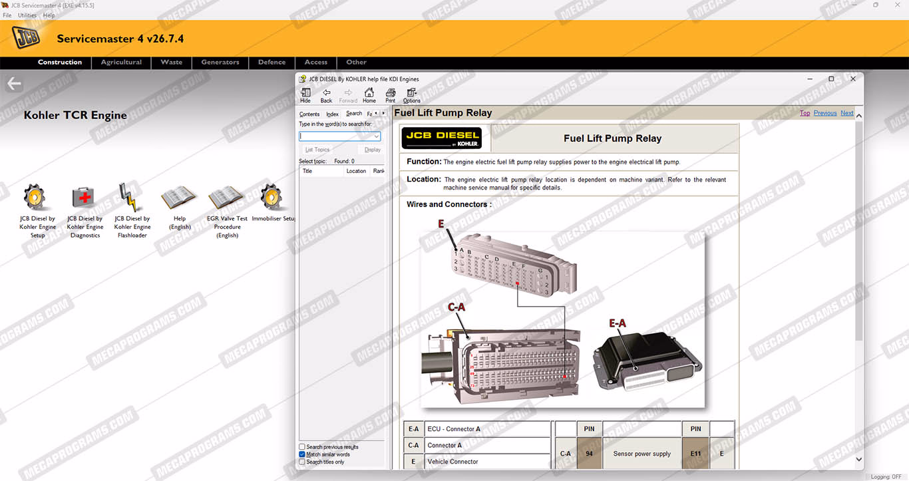Select the Search tab in help
The width and height of the screenshot is (909, 481).
click(x=354, y=114)
